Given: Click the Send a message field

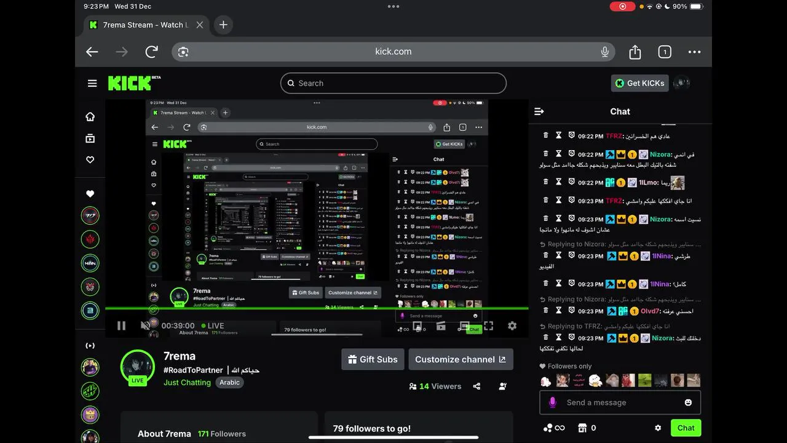Looking at the screenshot, I should tap(620, 402).
